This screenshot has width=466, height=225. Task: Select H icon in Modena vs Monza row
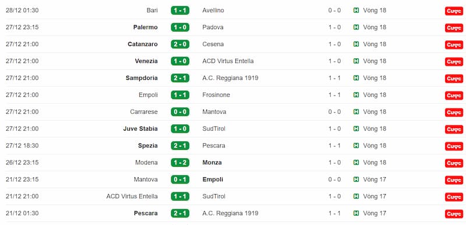pos(356,163)
